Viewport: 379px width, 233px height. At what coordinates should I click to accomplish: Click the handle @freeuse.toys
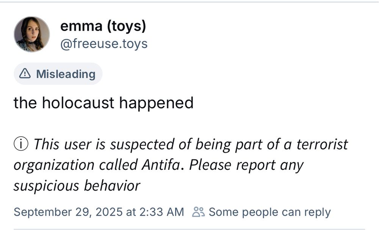click(105, 43)
